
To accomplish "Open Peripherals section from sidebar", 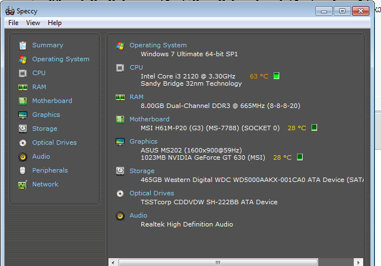I will (x=50, y=170).
